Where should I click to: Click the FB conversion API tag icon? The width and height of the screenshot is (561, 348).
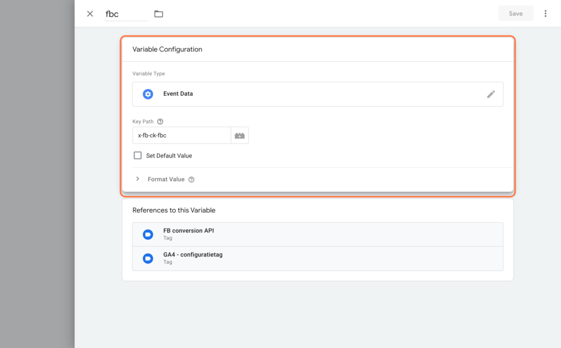[x=148, y=234]
